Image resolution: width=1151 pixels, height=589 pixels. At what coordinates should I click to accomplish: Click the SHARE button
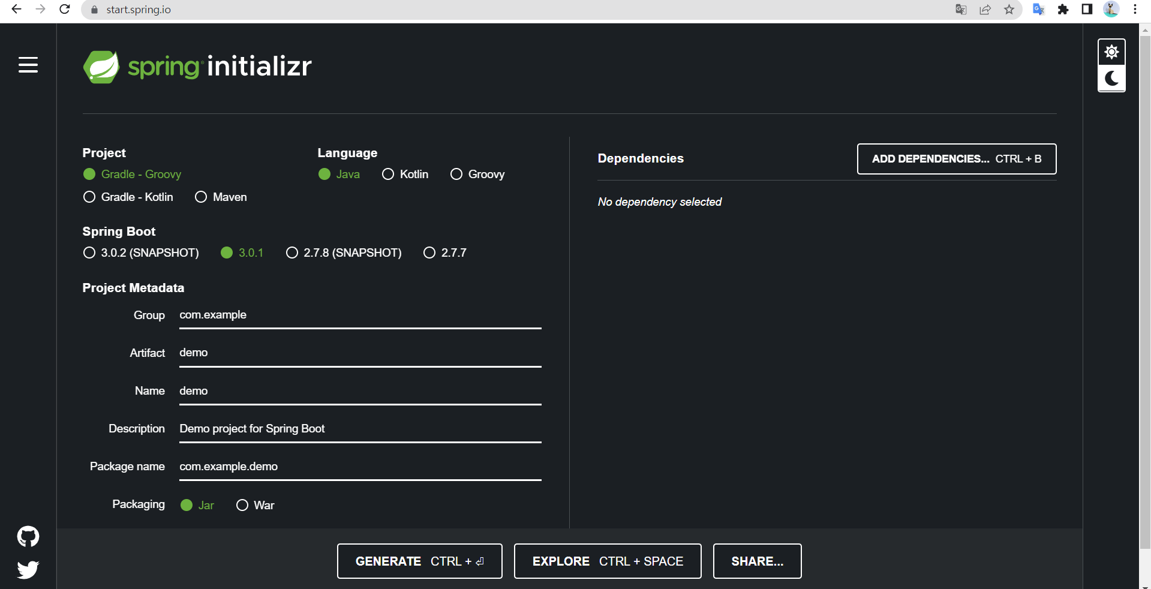coord(758,561)
